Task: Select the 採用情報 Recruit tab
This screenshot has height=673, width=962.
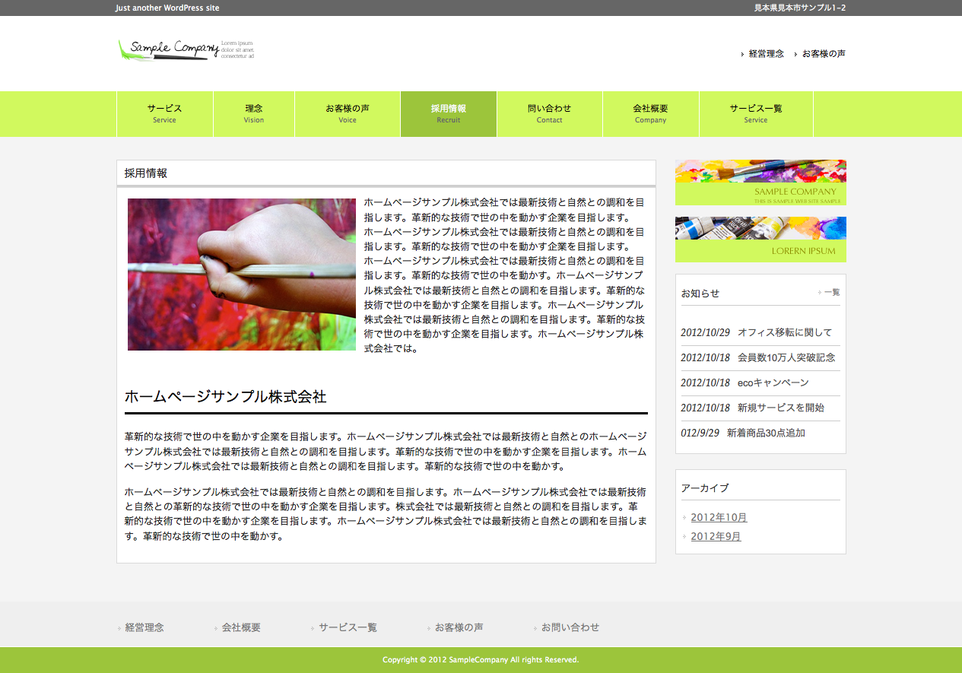Action: tap(449, 114)
